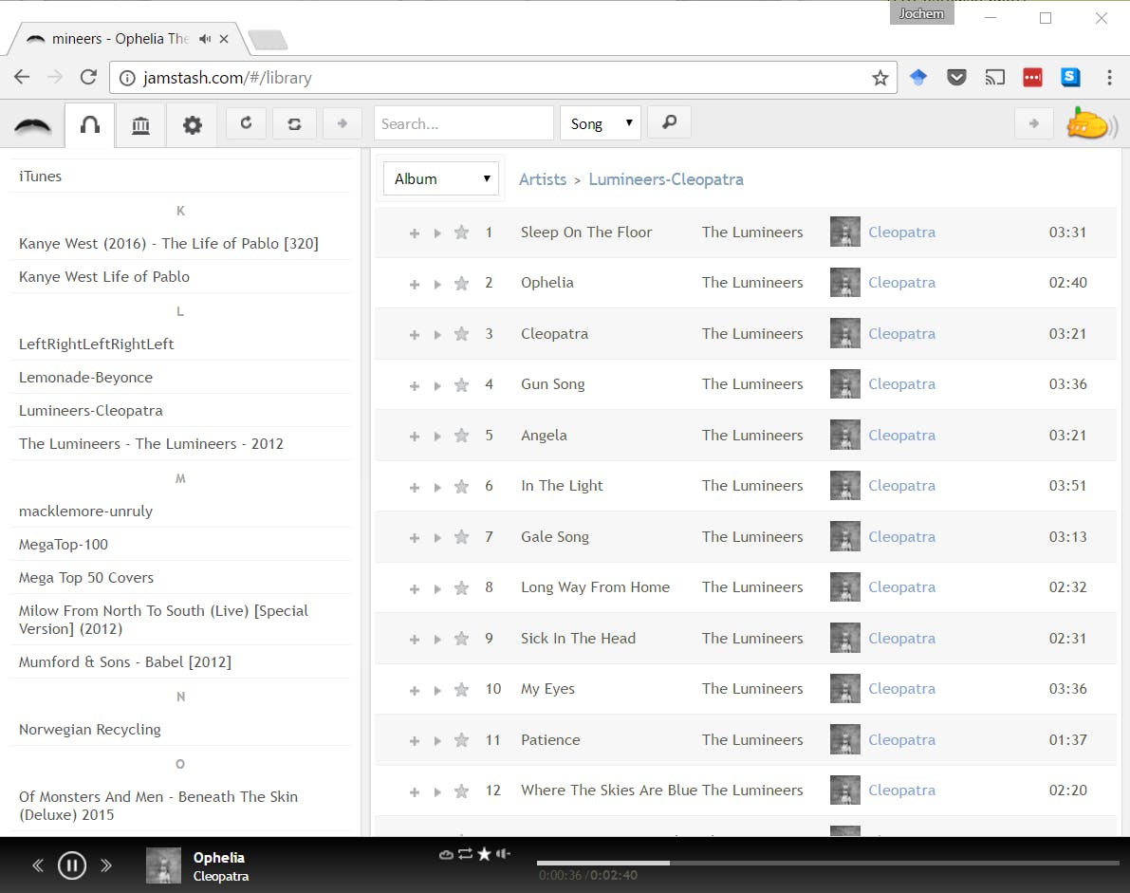Star the Gale Song track
The height and width of the screenshot is (893, 1130).
[462, 537]
